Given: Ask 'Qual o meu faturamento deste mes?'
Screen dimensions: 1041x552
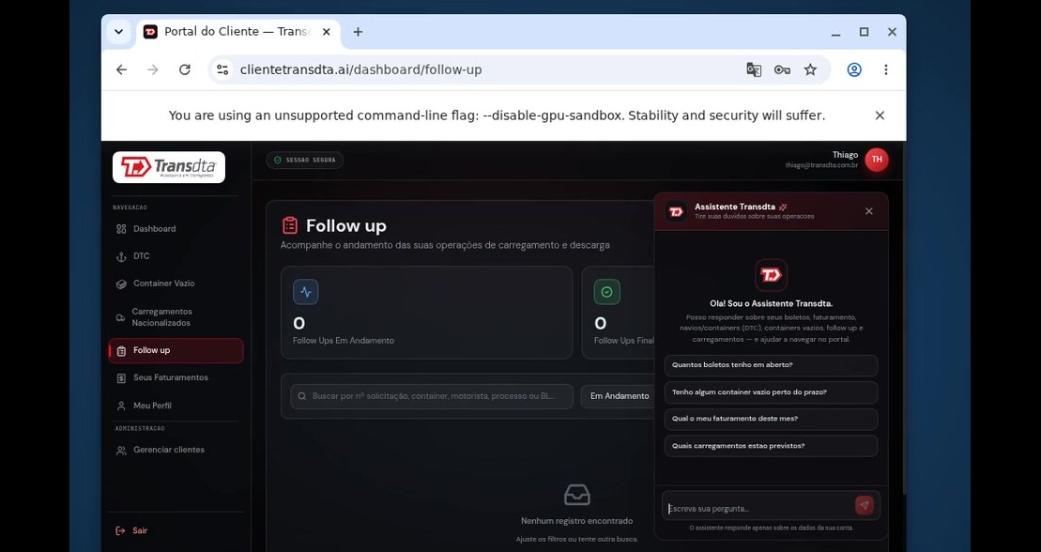Looking at the screenshot, I should pos(771,419).
